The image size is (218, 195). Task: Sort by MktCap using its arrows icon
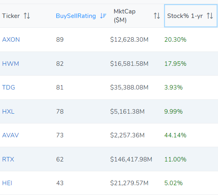[157, 16]
